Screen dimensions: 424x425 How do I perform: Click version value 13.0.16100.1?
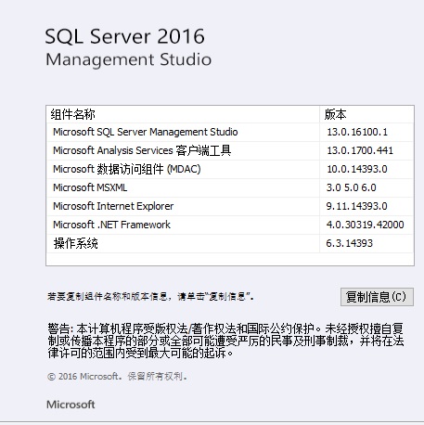(357, 132)
